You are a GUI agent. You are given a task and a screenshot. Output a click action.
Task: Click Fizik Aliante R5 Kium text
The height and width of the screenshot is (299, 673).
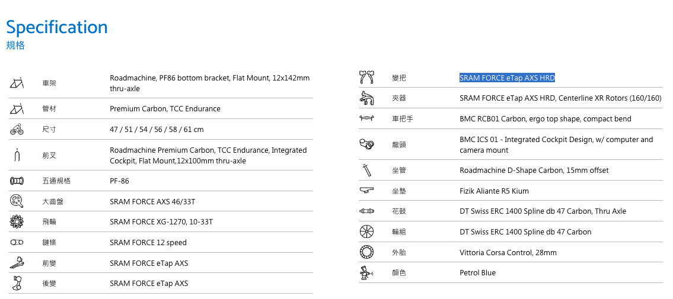[x=494, y=191]
